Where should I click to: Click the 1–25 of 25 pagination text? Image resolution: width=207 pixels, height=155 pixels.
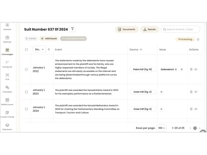click(x=178, y=128)
